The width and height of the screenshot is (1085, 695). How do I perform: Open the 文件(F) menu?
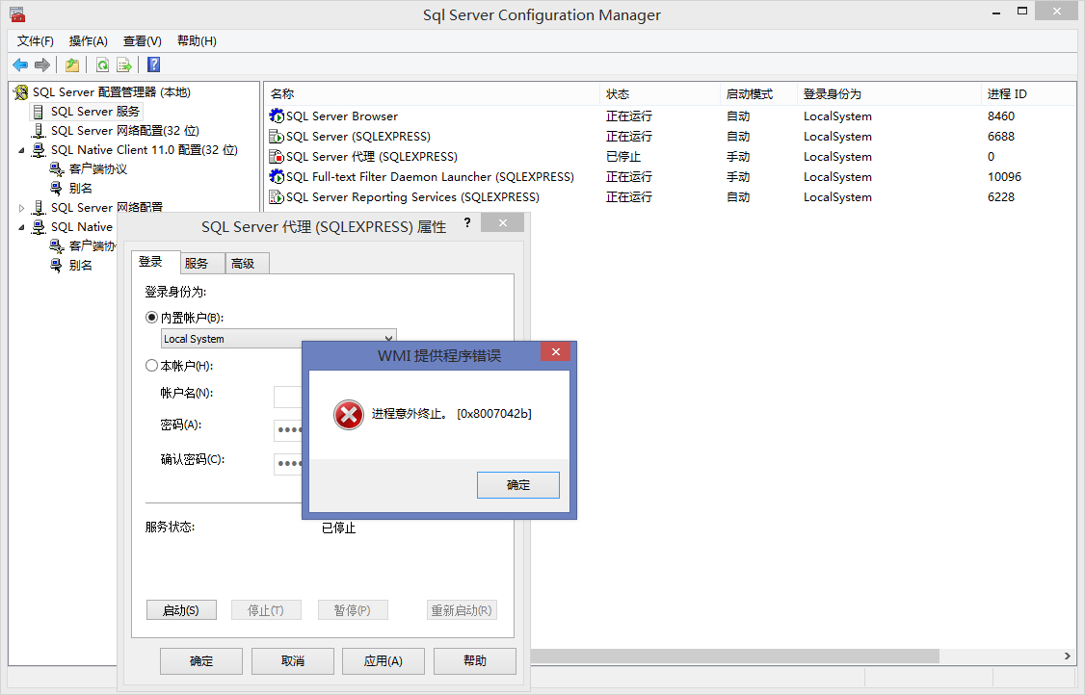tap(36, 41)
